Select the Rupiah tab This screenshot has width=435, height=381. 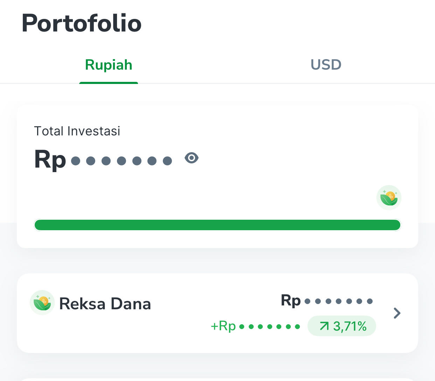[109, 65]
